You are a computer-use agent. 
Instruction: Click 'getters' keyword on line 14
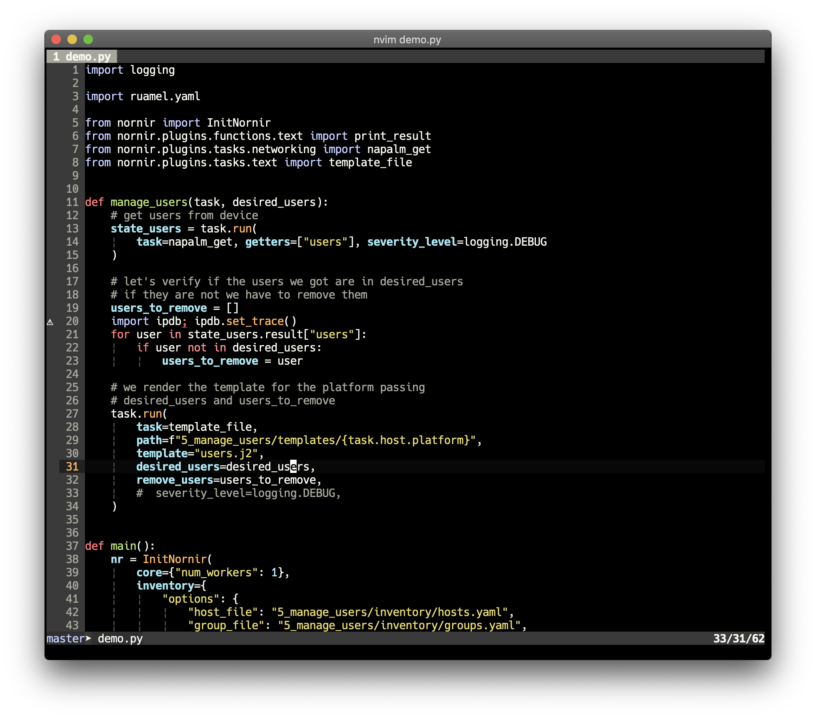pos(268,242)
